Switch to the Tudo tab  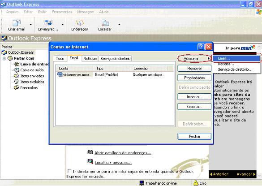(x=60, y=59)
